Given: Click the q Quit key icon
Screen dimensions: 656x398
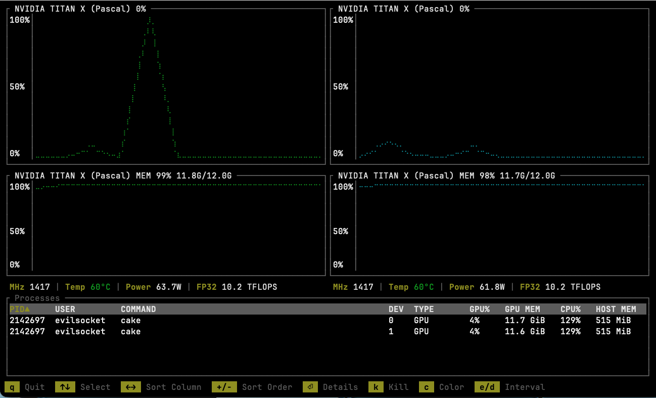Looking at the screenshot, I should (11, 387).
